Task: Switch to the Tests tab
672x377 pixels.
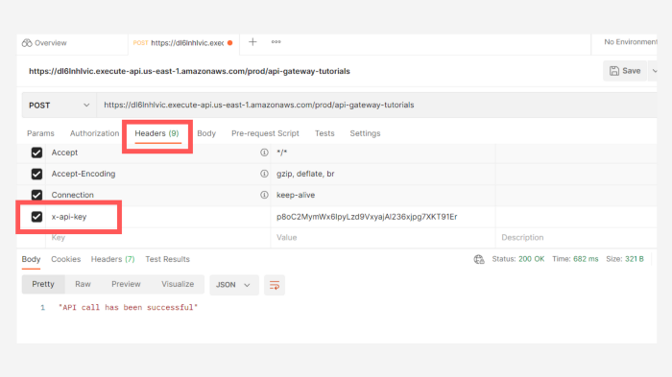Action: click(324, 133)
